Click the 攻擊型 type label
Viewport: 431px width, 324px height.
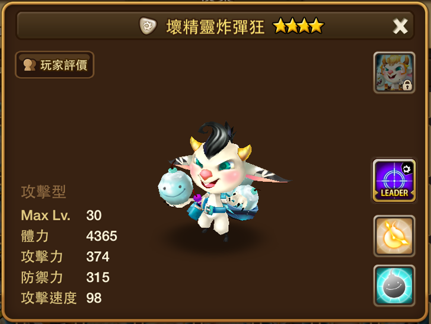43,191
